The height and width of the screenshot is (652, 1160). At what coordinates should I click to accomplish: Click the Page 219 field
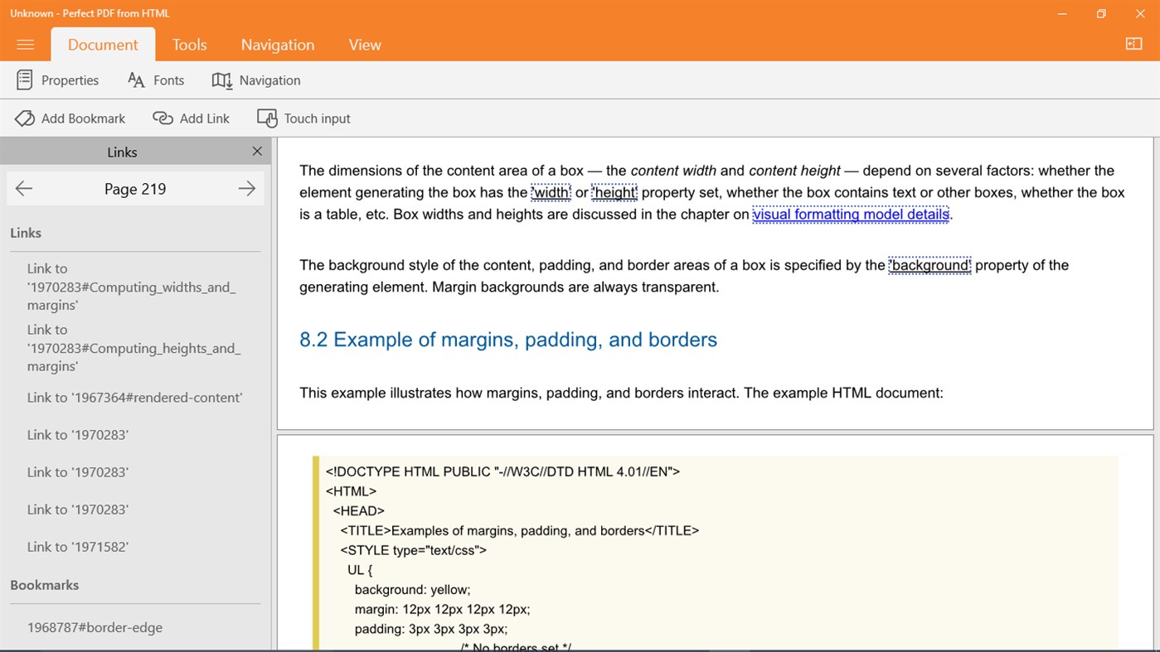pos(135,188)
